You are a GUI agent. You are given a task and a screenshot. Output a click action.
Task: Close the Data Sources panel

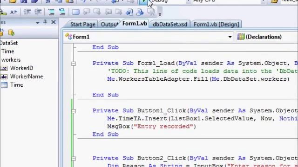pyautogui.click(x=54, y=22)
